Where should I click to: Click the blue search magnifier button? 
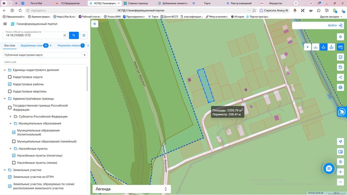coord(74,35)
